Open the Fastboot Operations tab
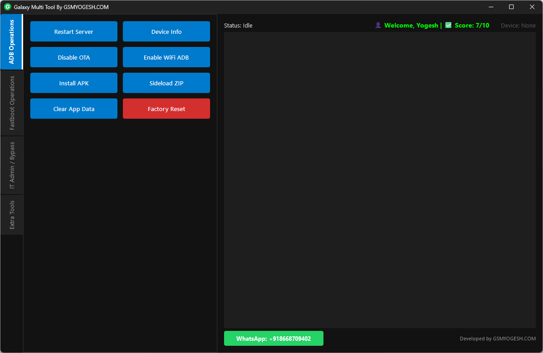The height and width of the screenshot is (353, 543). [x=12, y=103]
